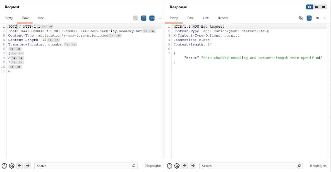Go to previous match in Response search
Viewport: 331px width, 172px height.
(x=185, y=166)
